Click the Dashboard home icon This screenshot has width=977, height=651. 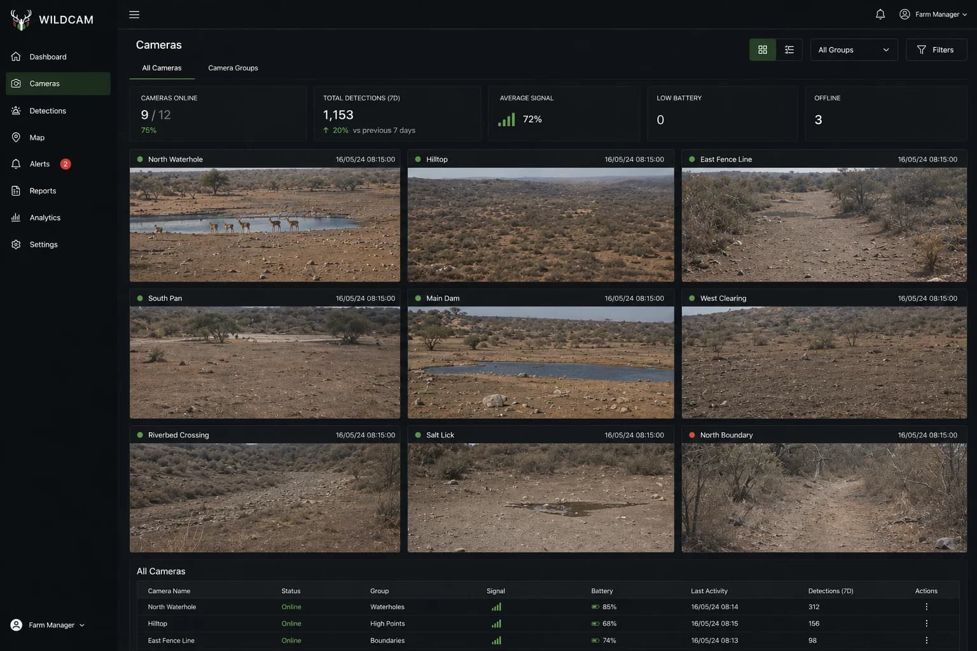(16, 57)
